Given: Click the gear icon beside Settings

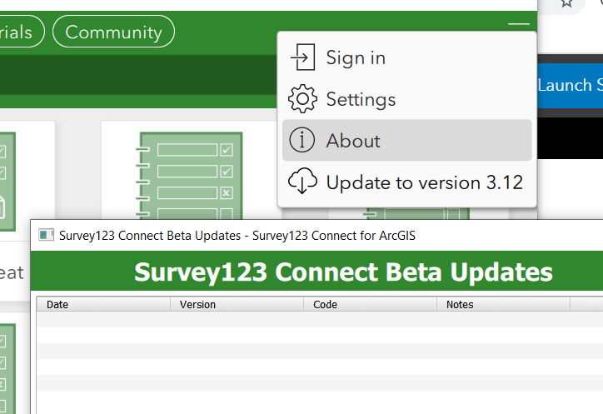Looking at the screenshot, I should pos(302,99).
